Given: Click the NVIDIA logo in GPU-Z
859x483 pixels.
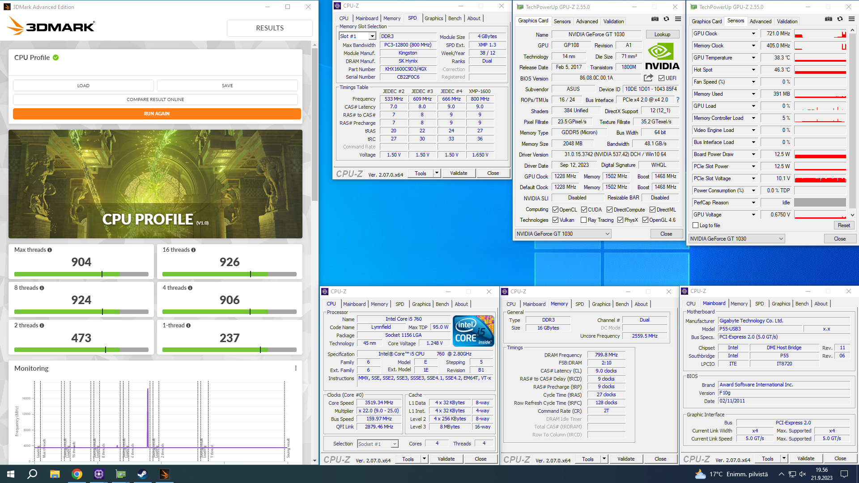Looking at the screenshot, I should coord(662,56).
